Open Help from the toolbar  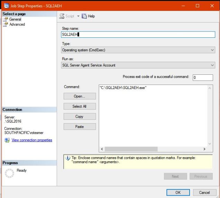coord(88,16)
